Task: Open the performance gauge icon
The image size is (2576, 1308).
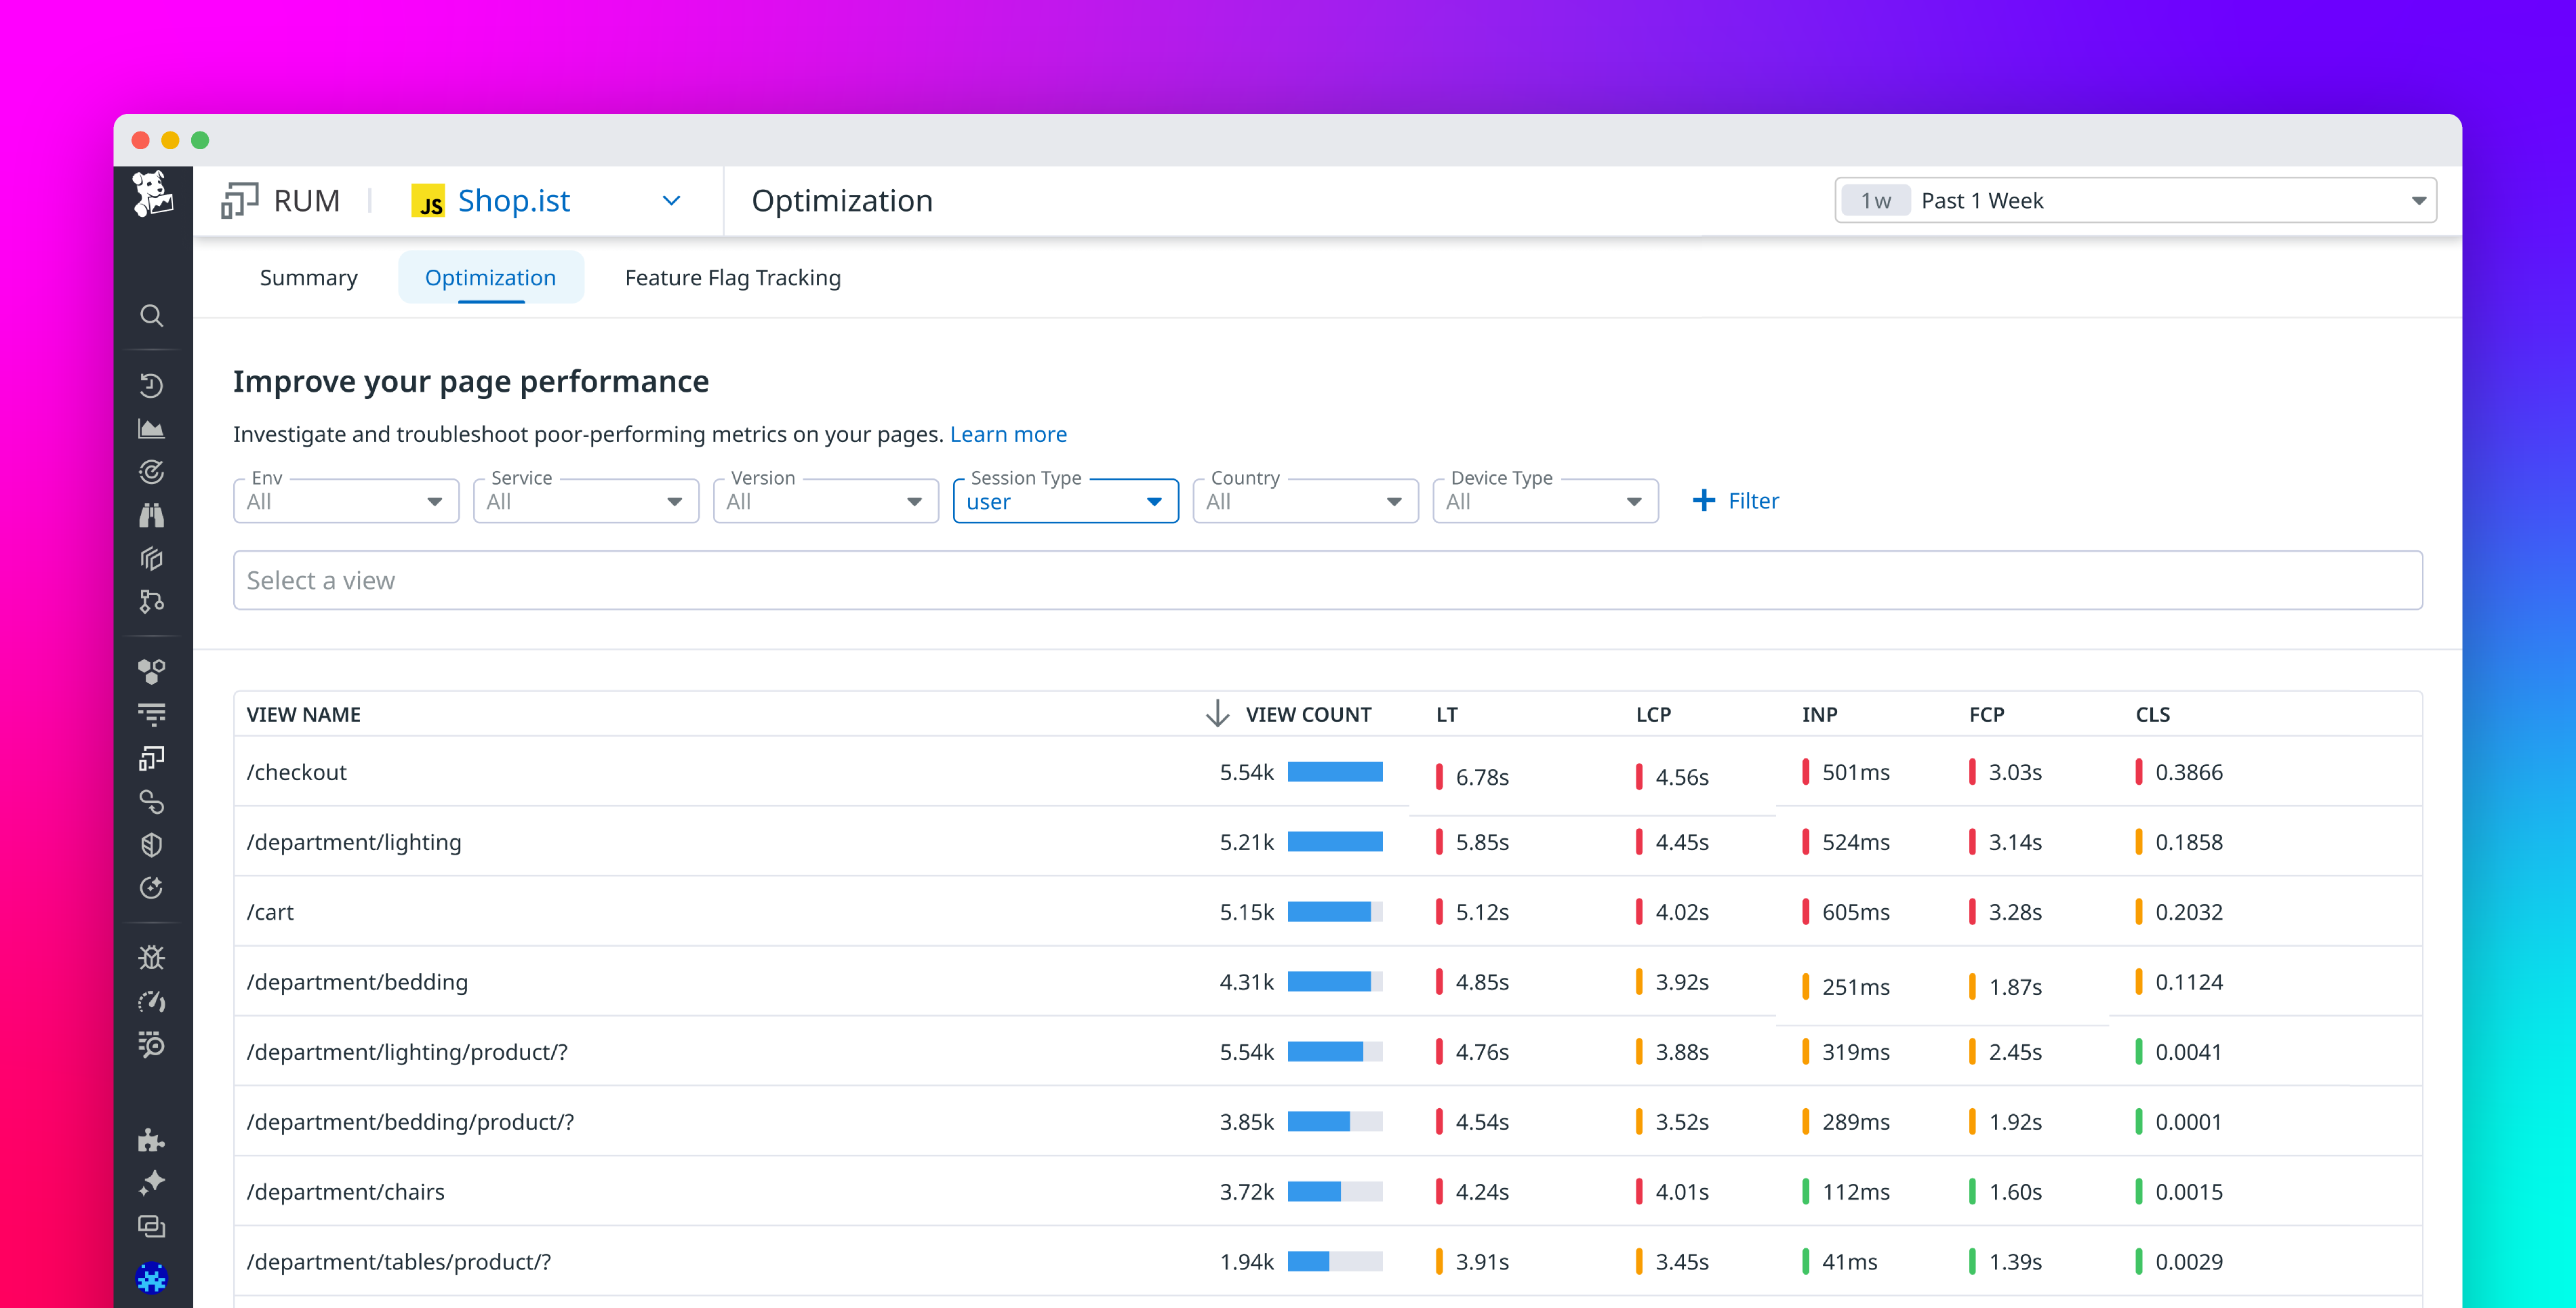Action: tap(152, 1002)
